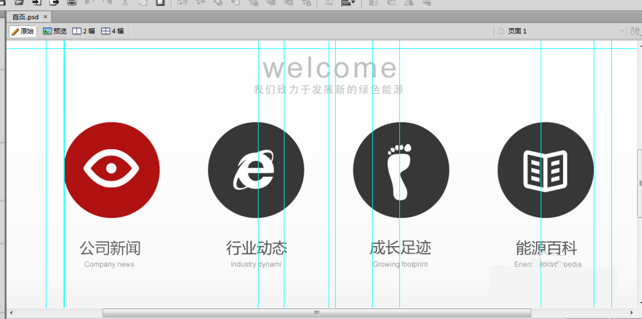The width and height of the screenshot is (642, 319).
Task: Click the Import icon in toolbar
Action: click(x=37, y=3)
